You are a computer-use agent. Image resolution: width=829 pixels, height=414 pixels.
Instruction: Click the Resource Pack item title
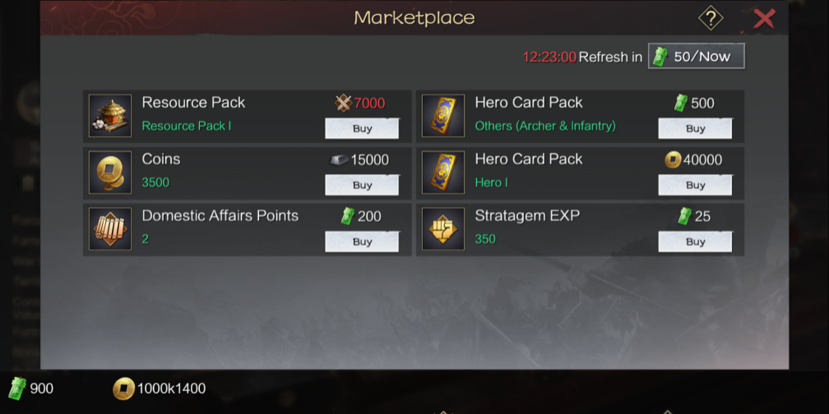pos(193,103)
